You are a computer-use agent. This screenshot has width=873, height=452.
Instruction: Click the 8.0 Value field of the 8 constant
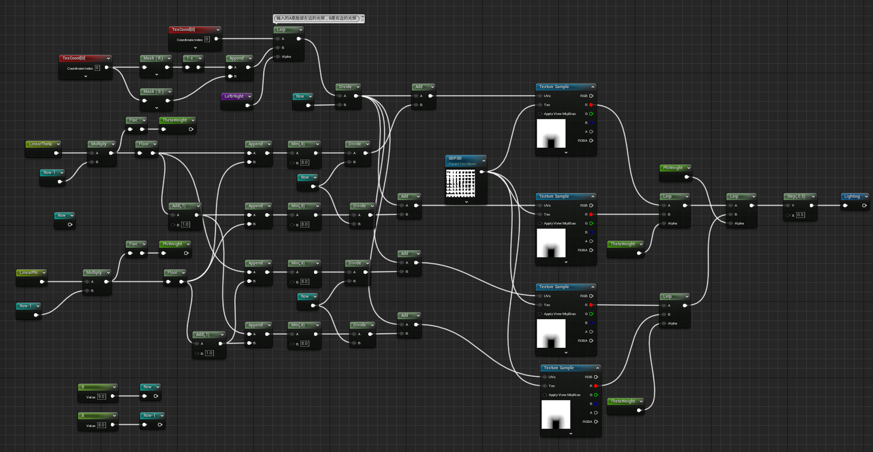coord(101,425)
